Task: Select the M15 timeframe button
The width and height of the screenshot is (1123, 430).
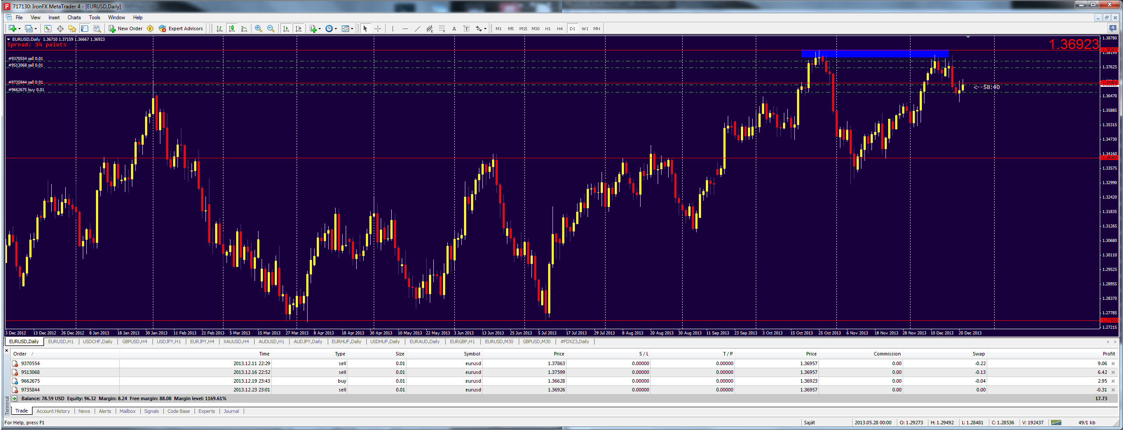Action: [x=523, y=28]
